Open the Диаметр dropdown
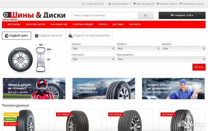This screenshot has width=208, height=131. [184, 49]
